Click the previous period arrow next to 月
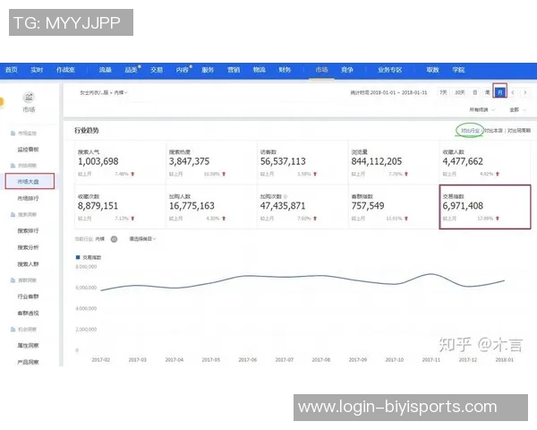 [512, 92]
